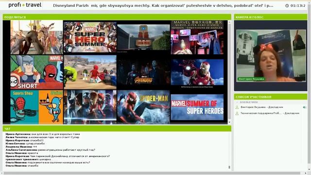Image resolution: width=311 pixels, height=175 pixels.
Task: Open the Marvel Summer of Super Heroes thumbnail
Action: click(x=197, y=107)
